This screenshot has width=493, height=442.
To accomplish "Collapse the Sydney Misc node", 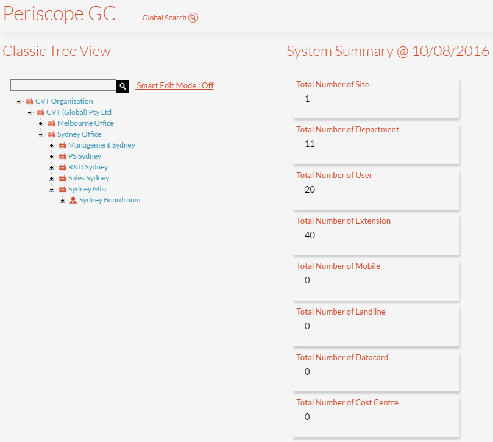I will point(52,190).
